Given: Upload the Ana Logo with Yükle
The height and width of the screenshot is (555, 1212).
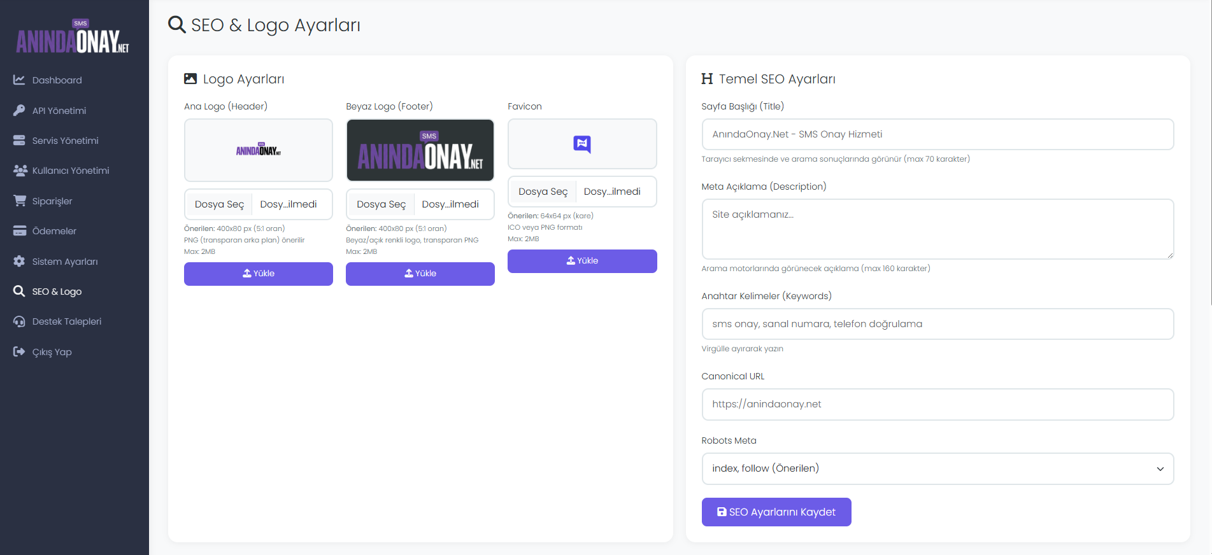Looking at the screenshot, I should click(259, 274).
